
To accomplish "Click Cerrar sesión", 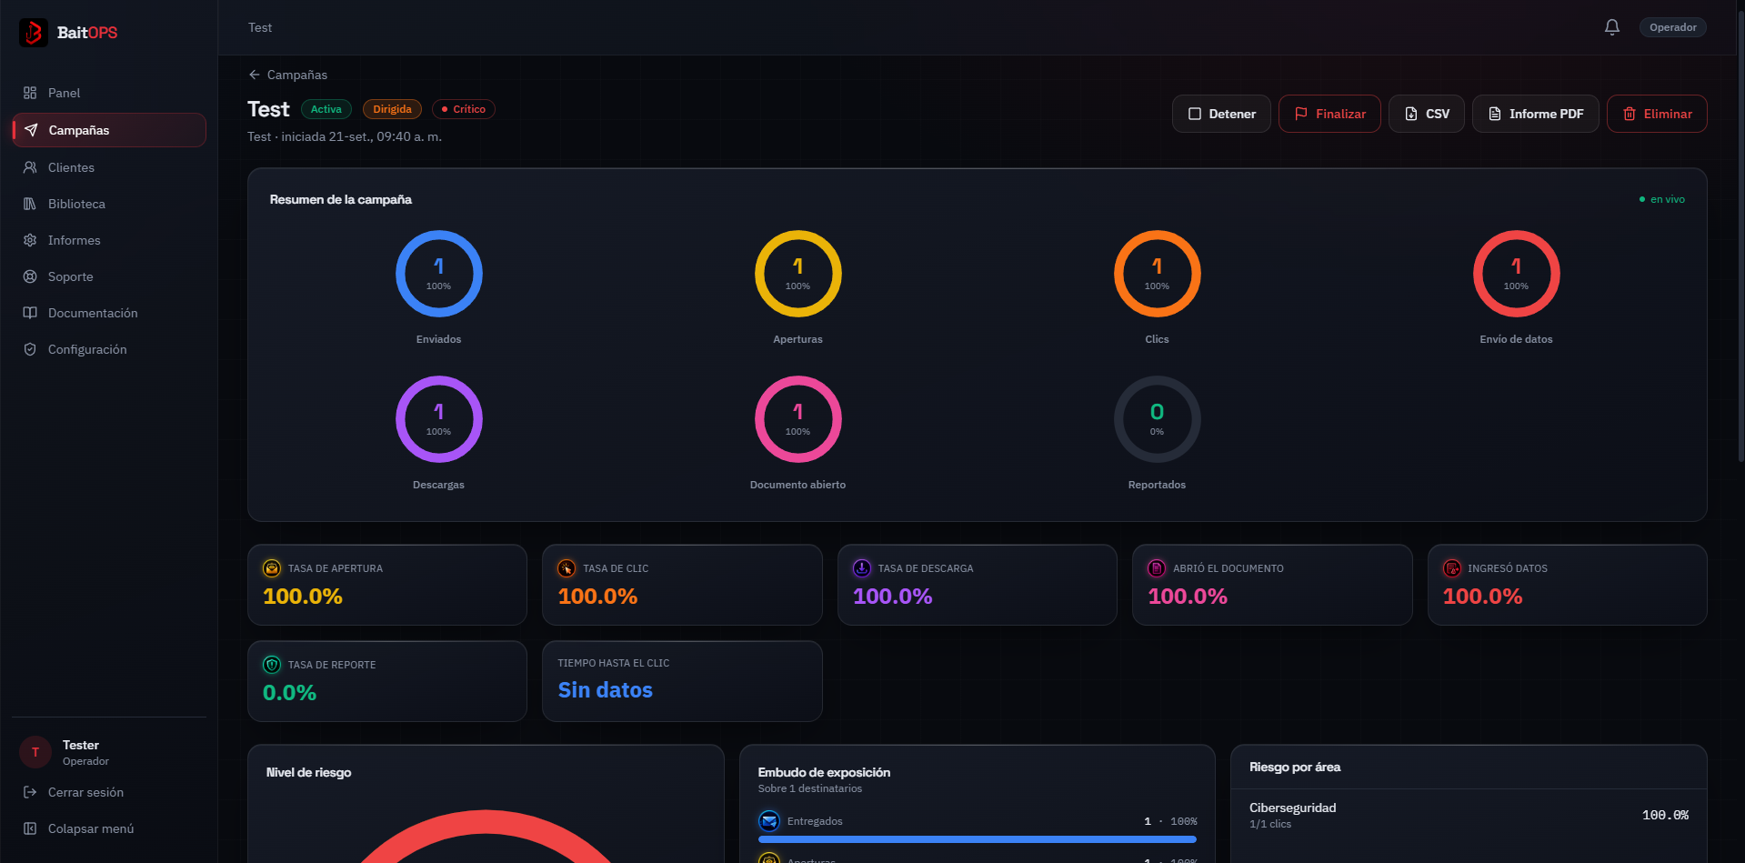I will point(109,792).
